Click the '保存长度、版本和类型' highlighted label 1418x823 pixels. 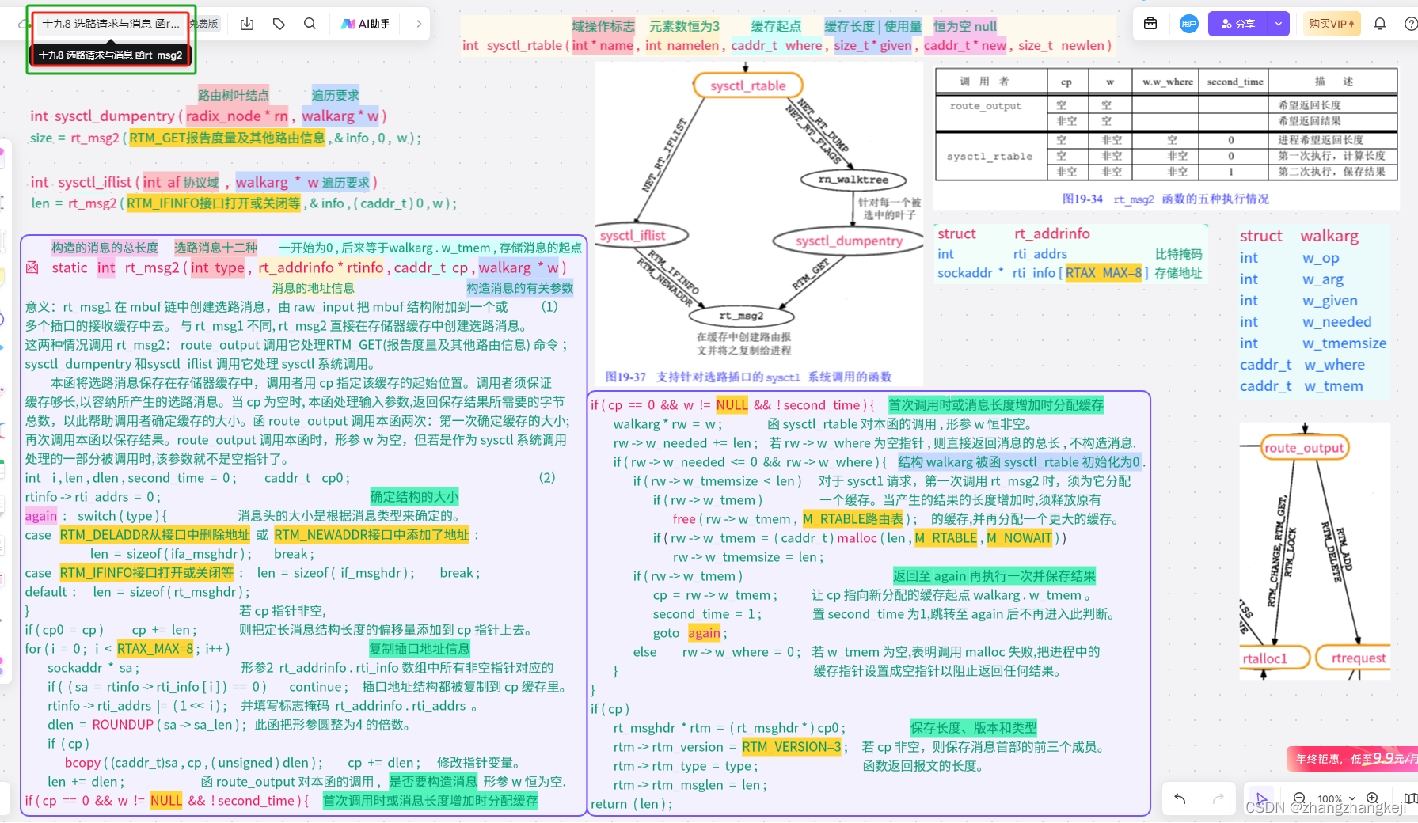point(973,728)
